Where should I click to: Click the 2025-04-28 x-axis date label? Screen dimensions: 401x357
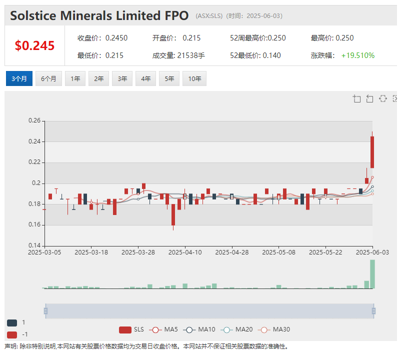tap(232, 252)
